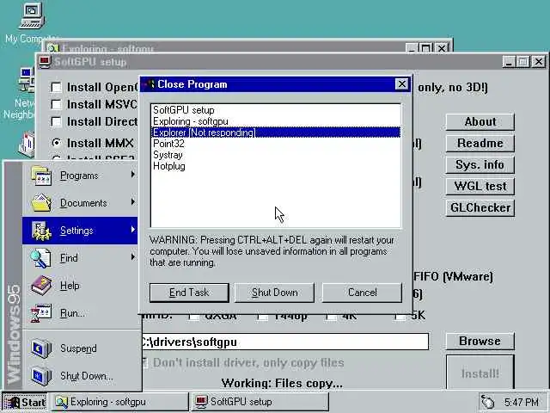Select Settings in the Start menu

[80, 231]
